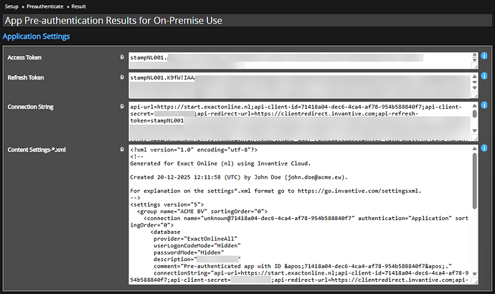Copy the Access Token value
Image resolution: width=495 pixels, height=294 pixels.
click(x=123, y=57)
